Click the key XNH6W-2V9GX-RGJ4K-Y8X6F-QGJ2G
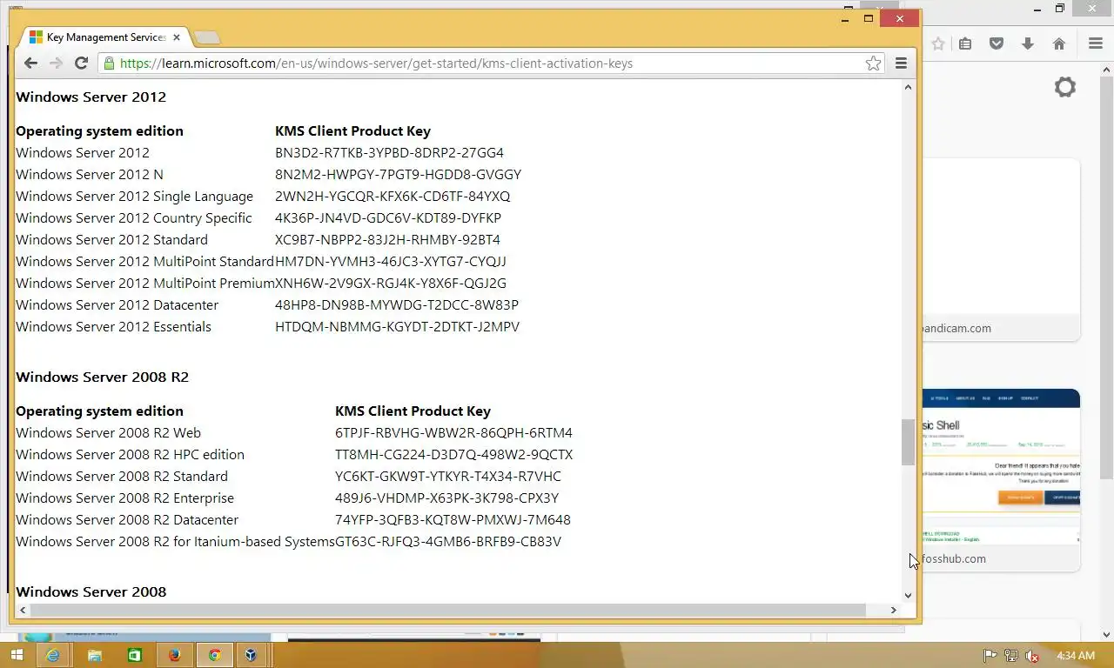 [x=391, y=284]
